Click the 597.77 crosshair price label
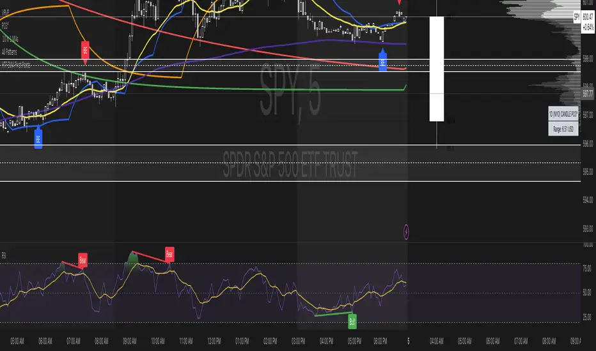The width and height of the screenshot is (596, 351). (x=588, y=93)
